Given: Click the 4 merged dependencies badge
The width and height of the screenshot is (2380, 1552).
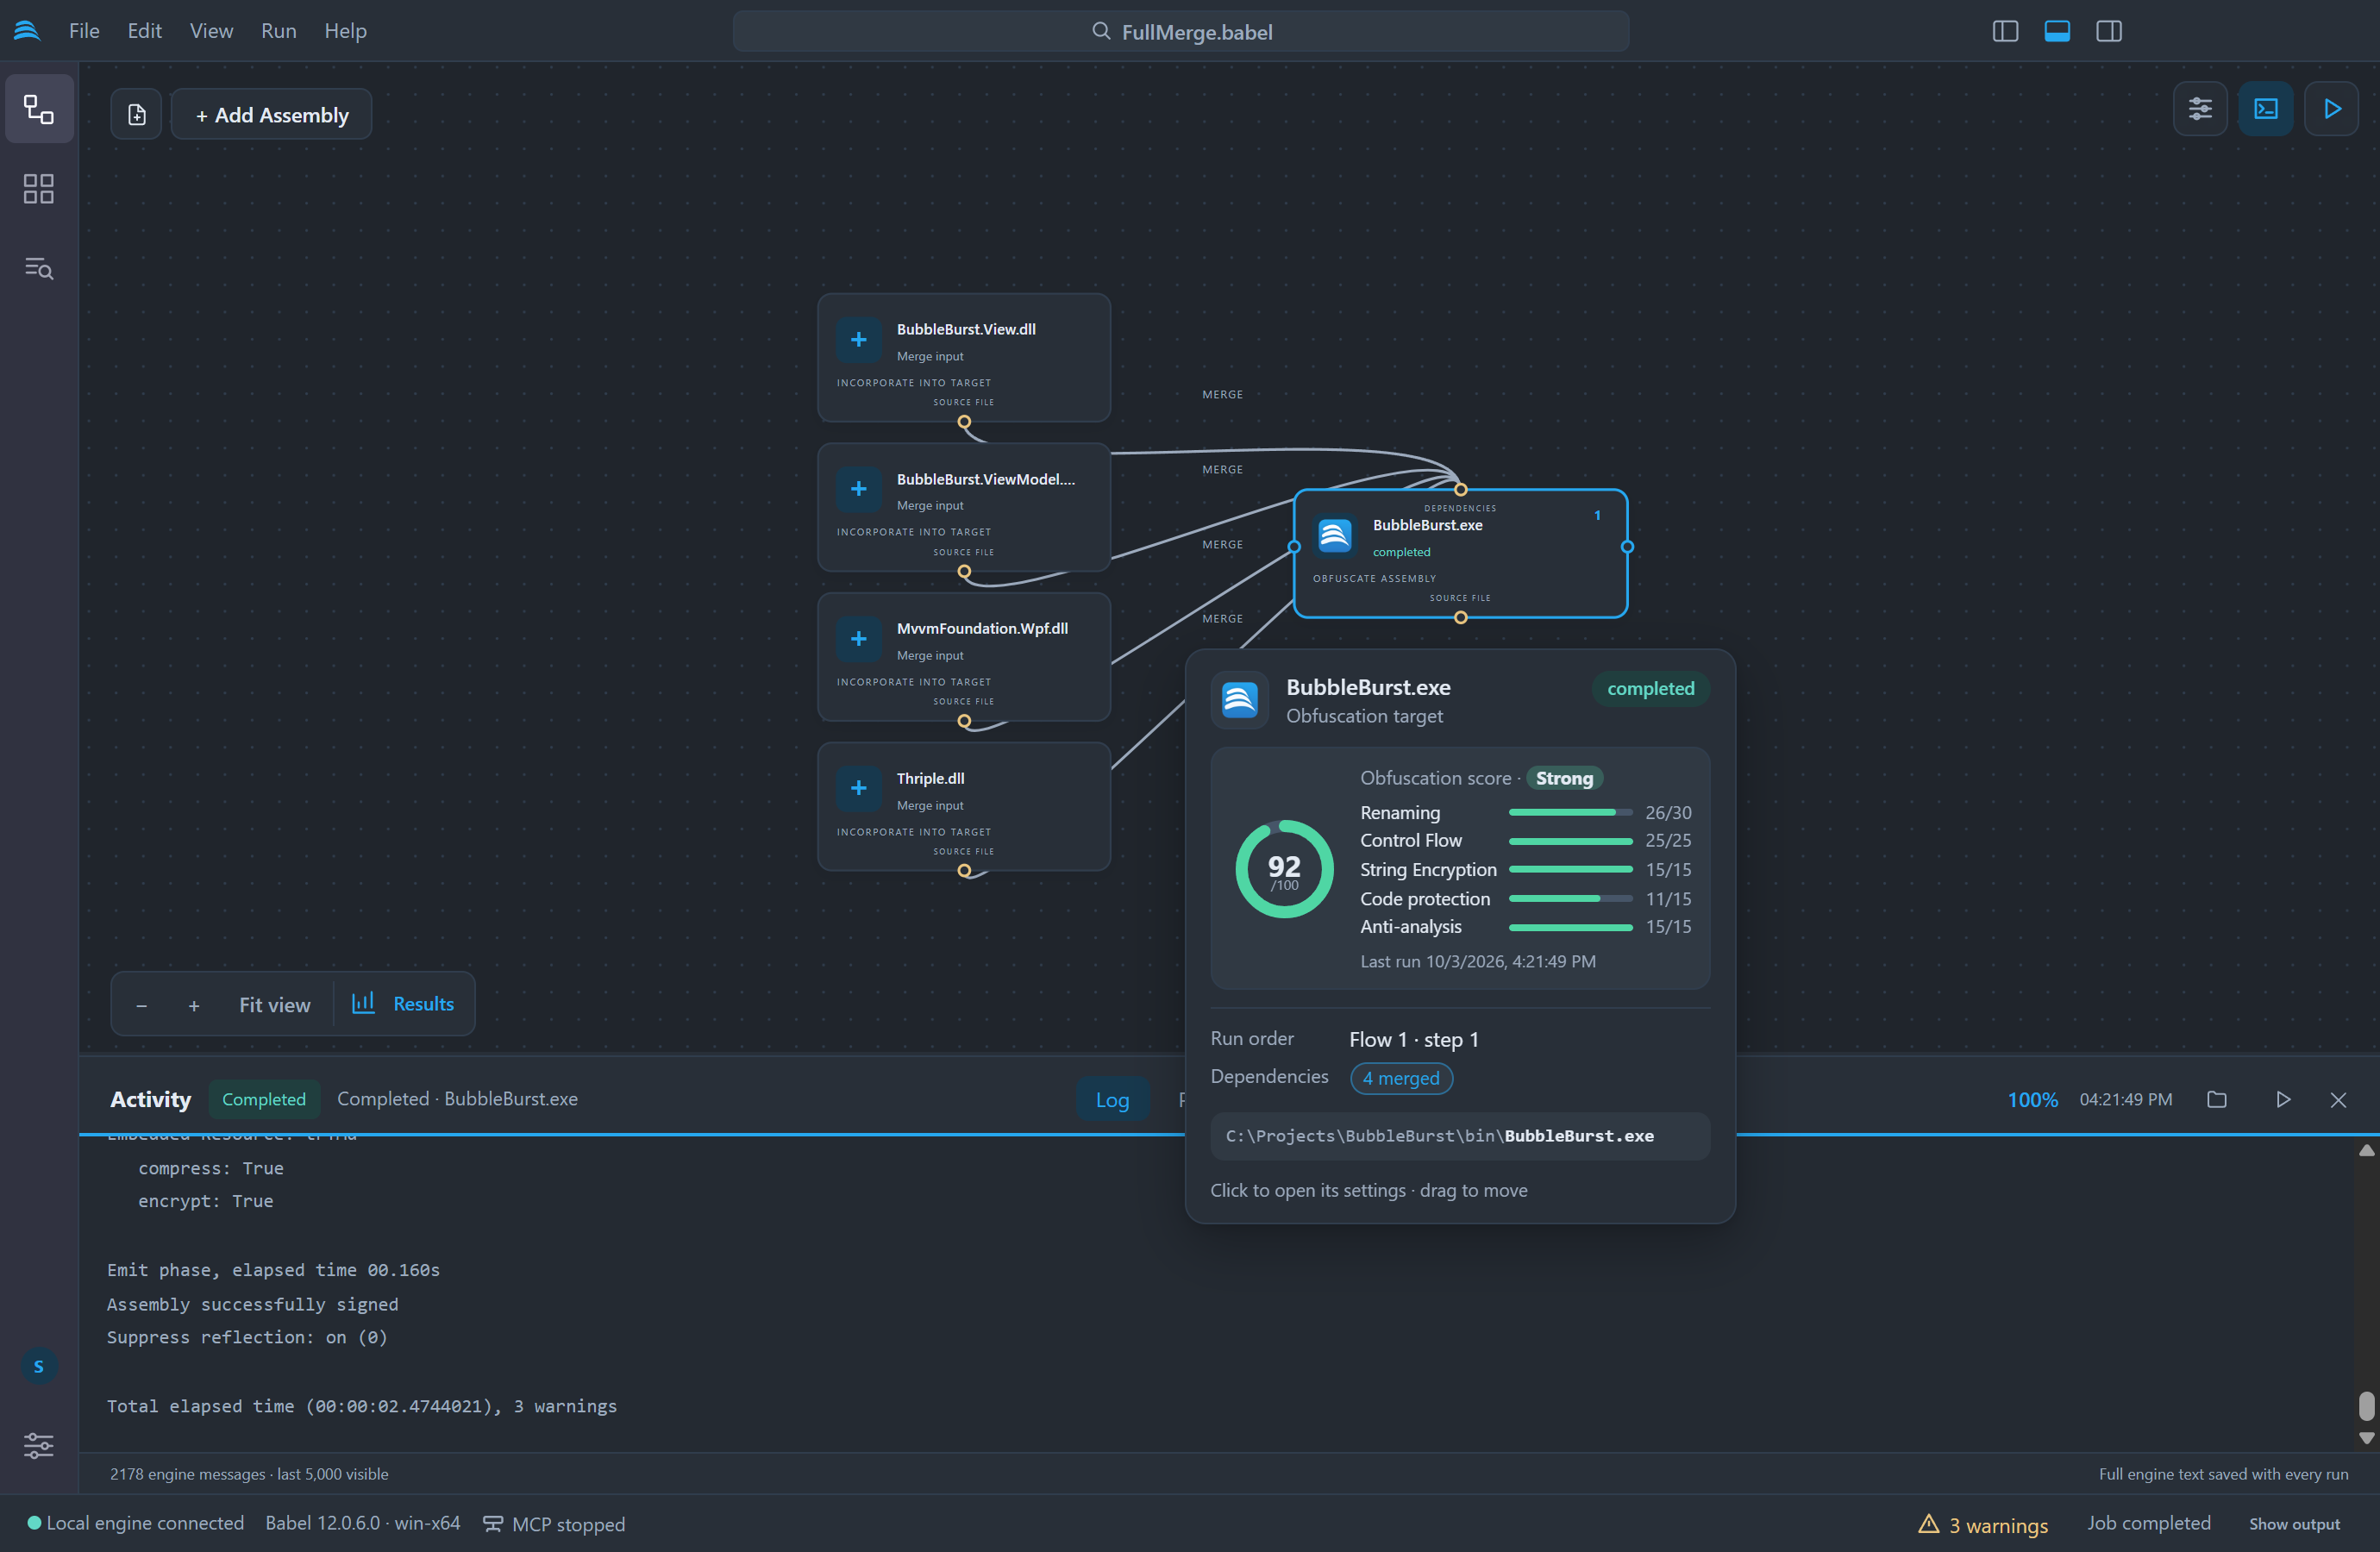Looking at the screenshot, I should tap(1401, 1078).
